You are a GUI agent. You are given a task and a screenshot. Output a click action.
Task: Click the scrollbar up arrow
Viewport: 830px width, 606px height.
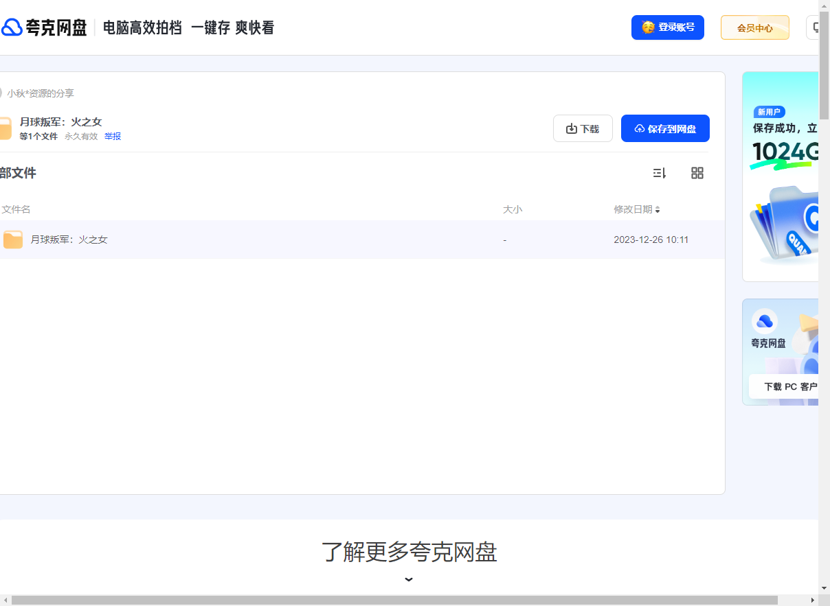[824, 5]
